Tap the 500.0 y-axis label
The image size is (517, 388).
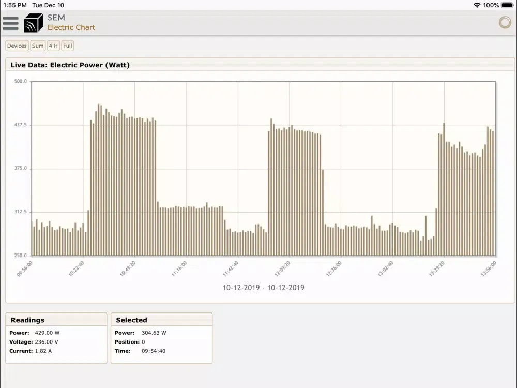point(21,81)
